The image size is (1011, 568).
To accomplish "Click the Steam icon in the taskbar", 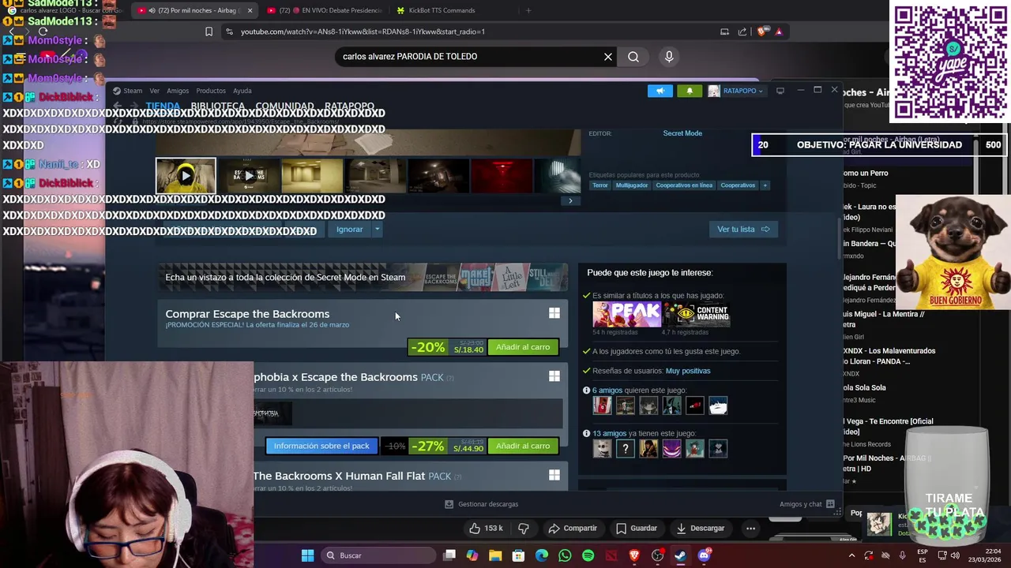I will tap(681, 555).
